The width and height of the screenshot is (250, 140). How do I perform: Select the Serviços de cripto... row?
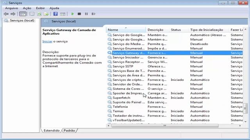(175, 80)
